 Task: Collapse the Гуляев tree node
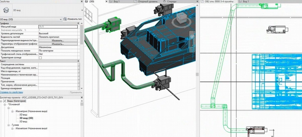(x=8, y=125)
